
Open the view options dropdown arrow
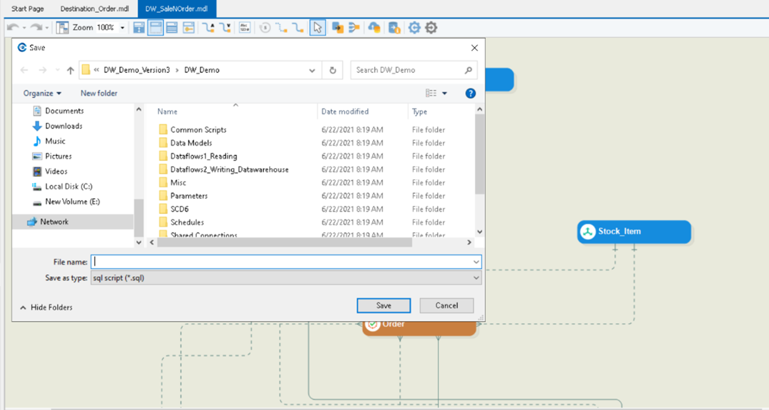tap(444, 93)
